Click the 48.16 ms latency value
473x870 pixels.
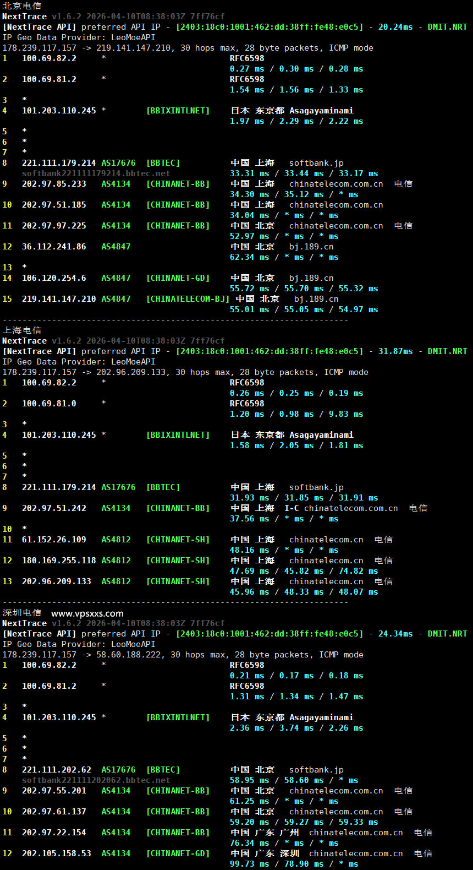250,550
